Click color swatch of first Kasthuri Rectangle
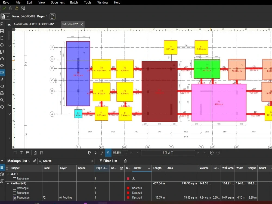This screenshot has height=204, width=272. (128, 188)
